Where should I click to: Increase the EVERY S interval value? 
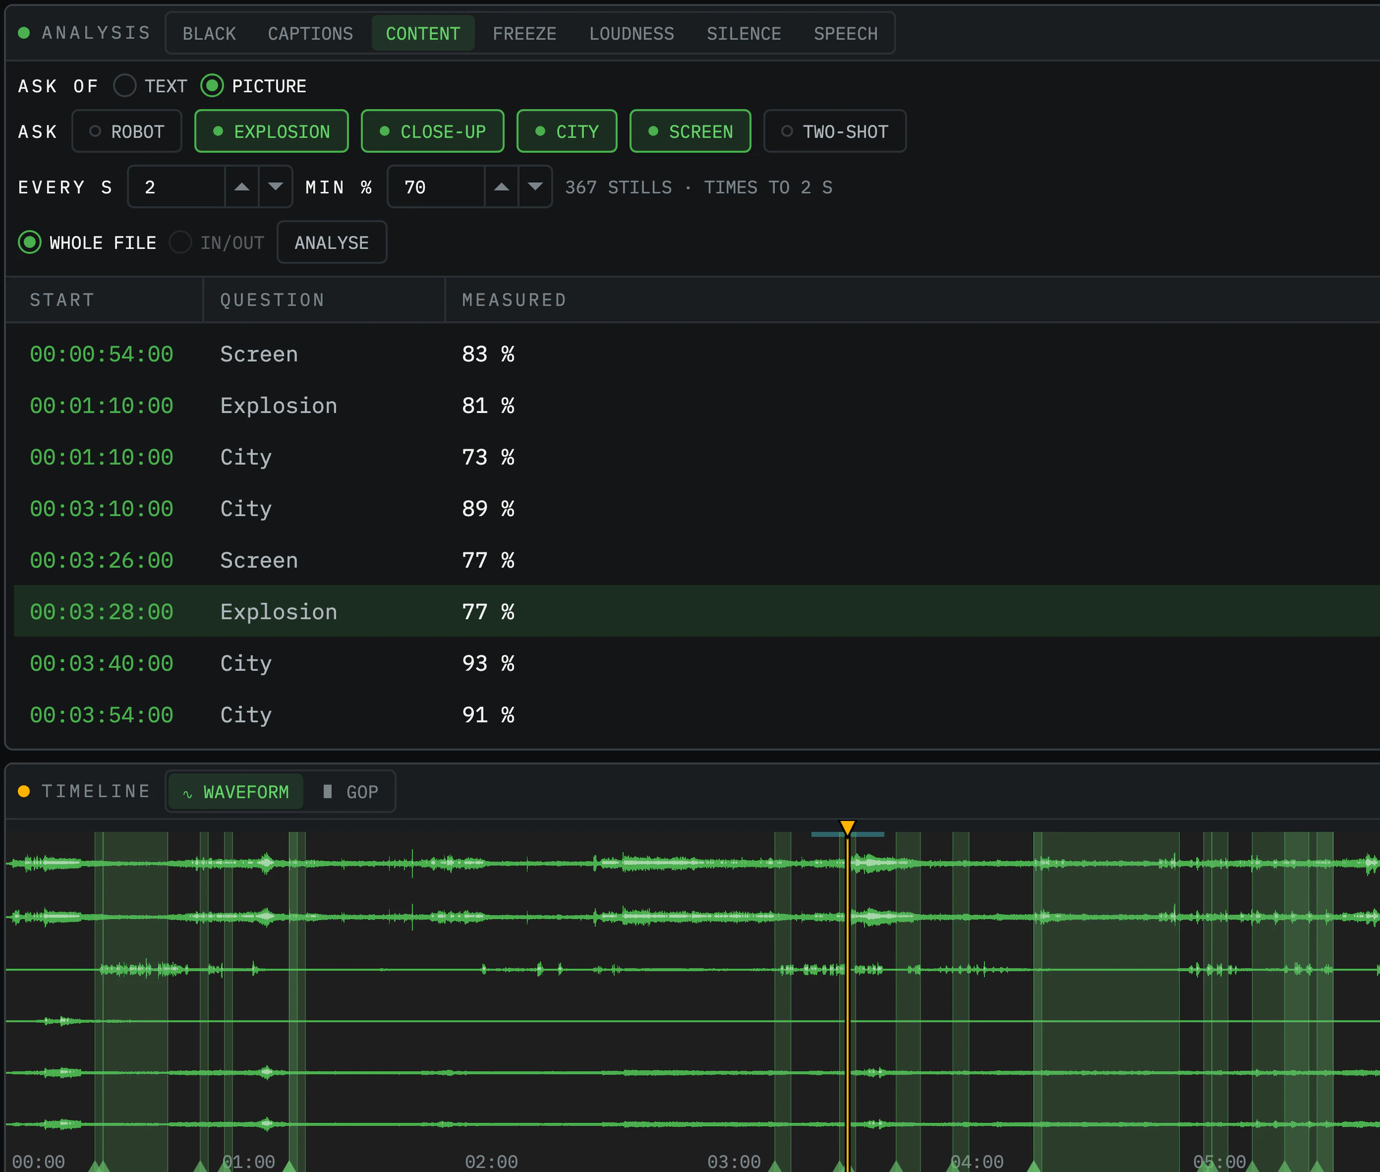(242, 188)
